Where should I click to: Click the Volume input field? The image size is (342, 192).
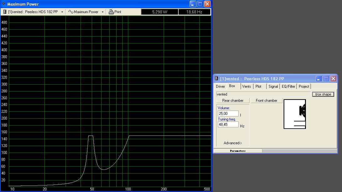tap(228, 114)
